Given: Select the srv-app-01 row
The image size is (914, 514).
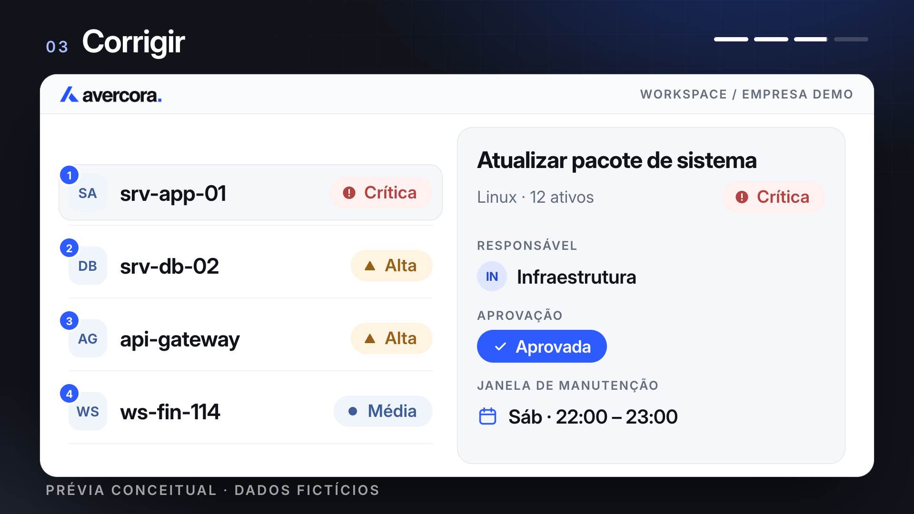Looking at the screenshot, I should [250, 192].
